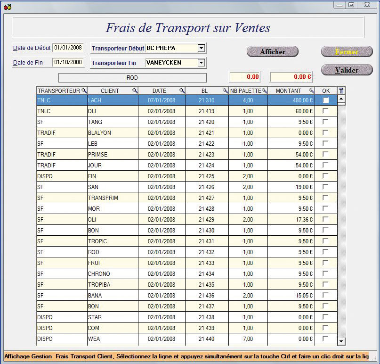Tick the OK checkbox for BL 21 310
Screen dimensions: 380x364
[x=325, y=100]
